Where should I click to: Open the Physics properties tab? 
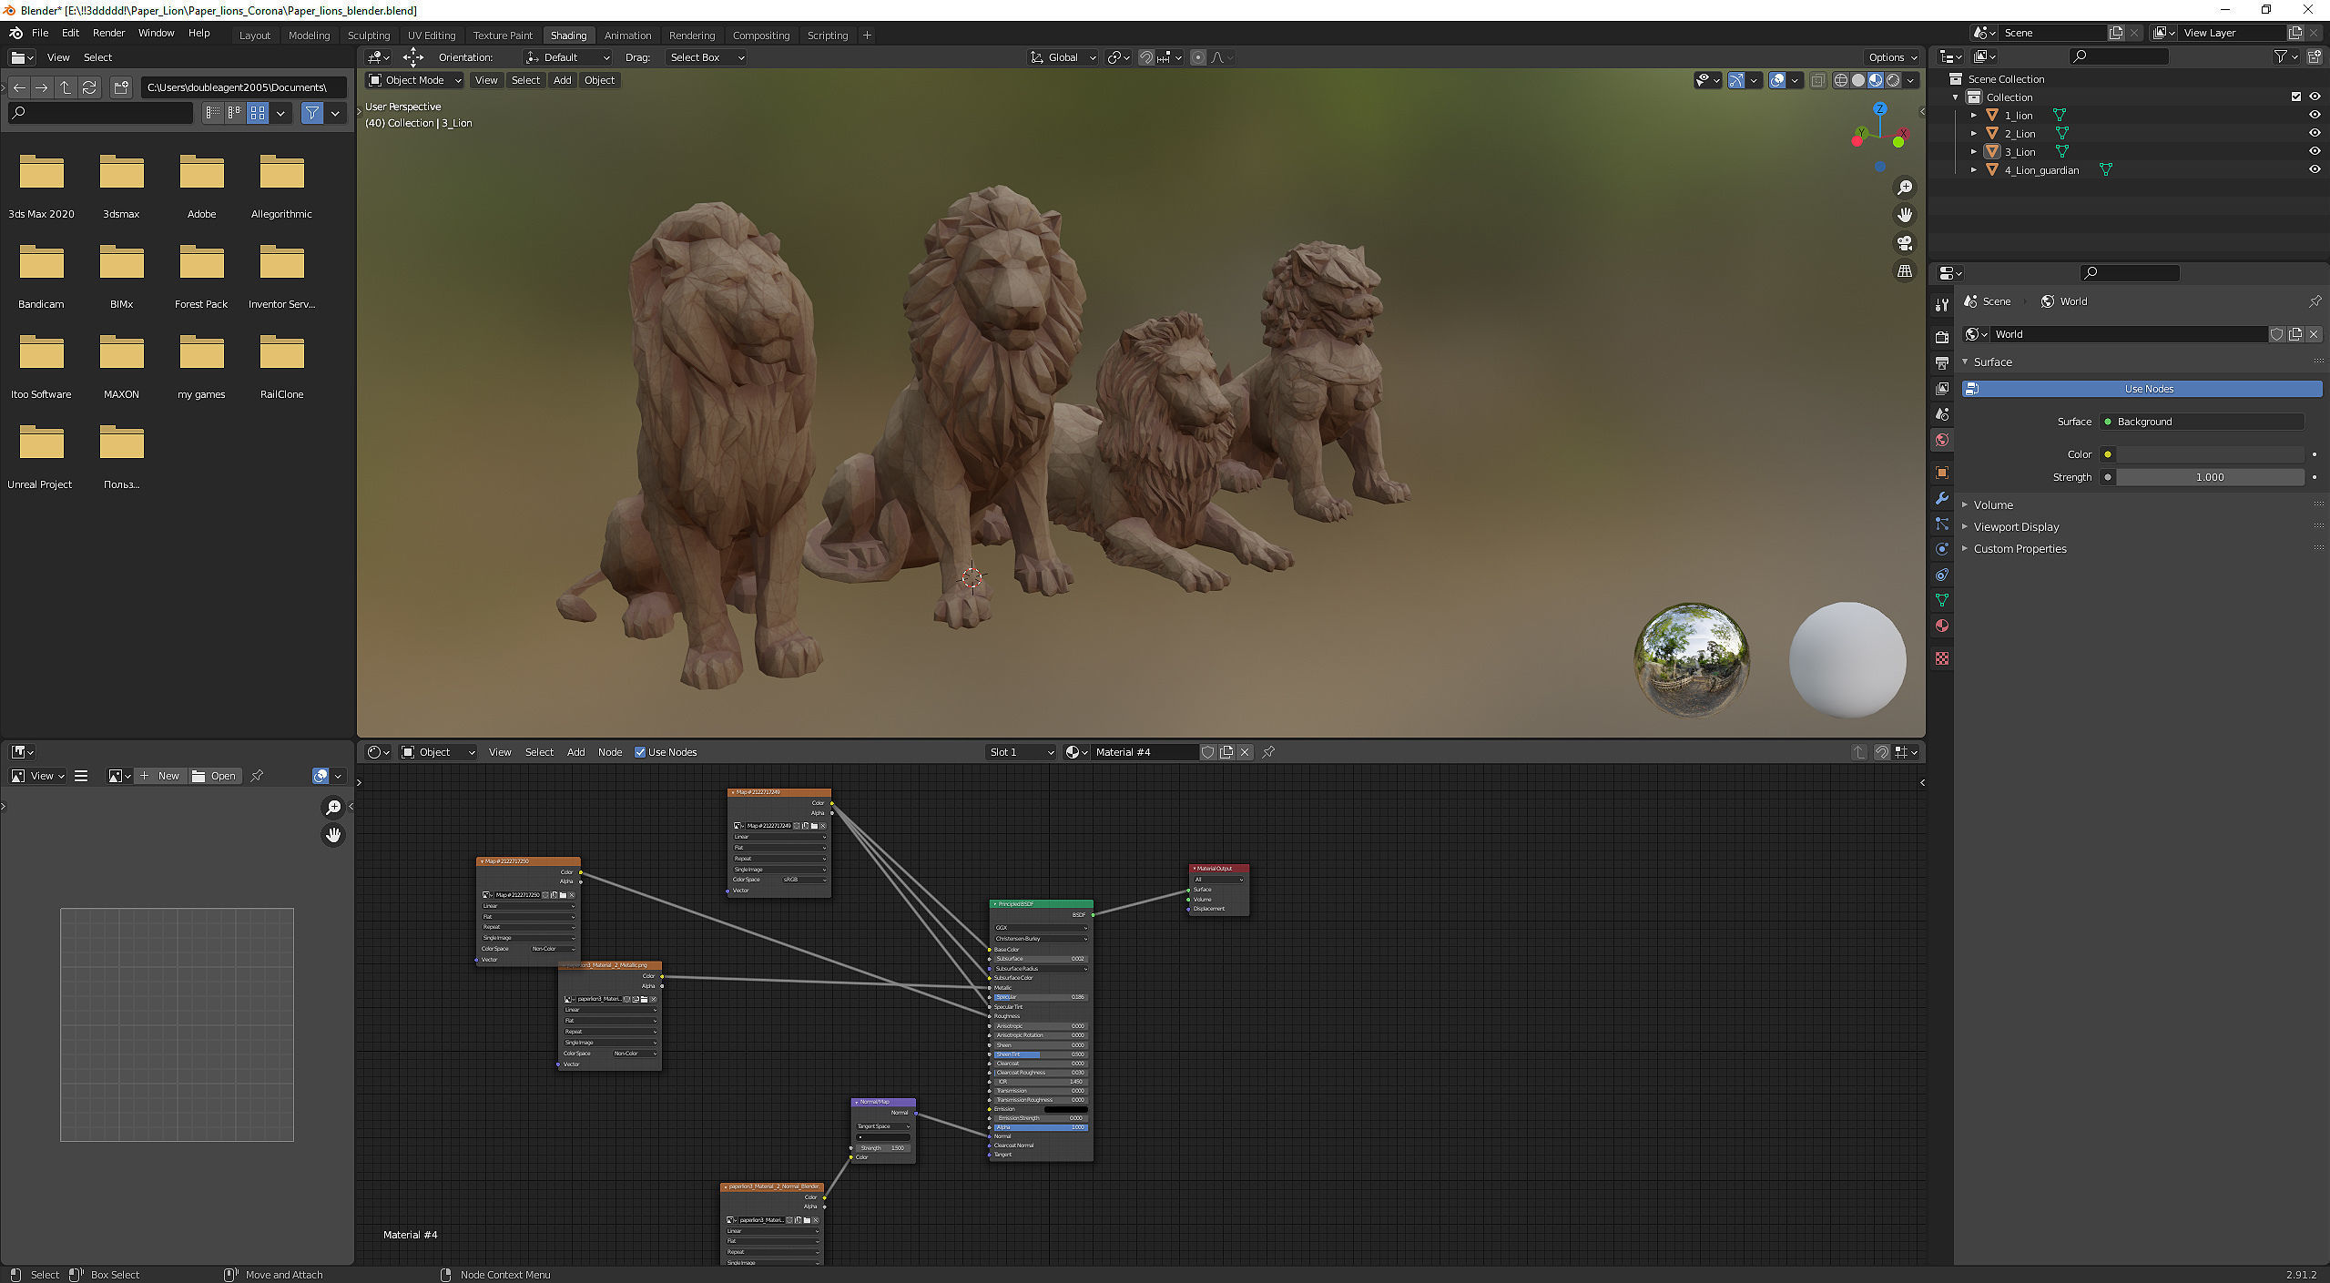pos(1942,549)
